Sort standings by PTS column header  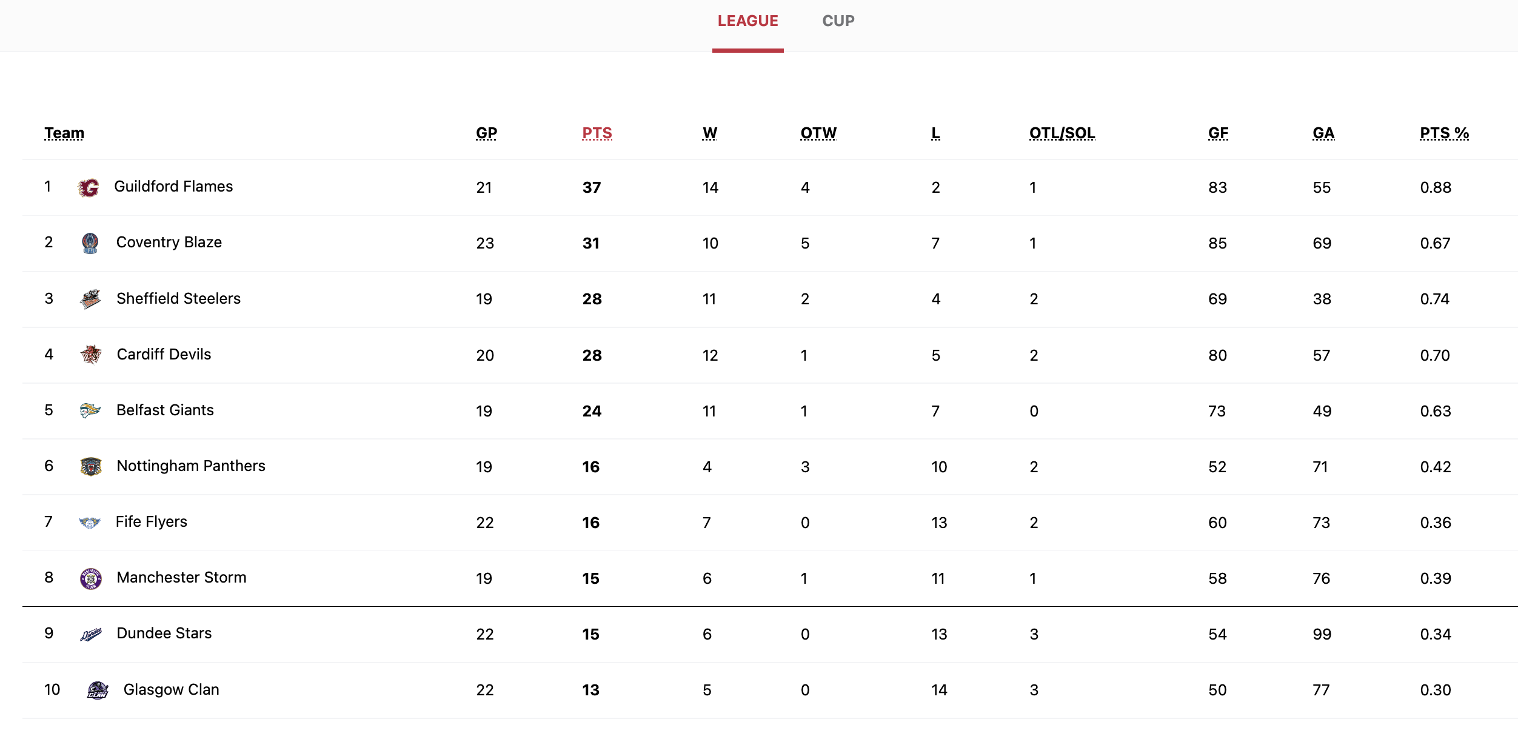(597, 133)
